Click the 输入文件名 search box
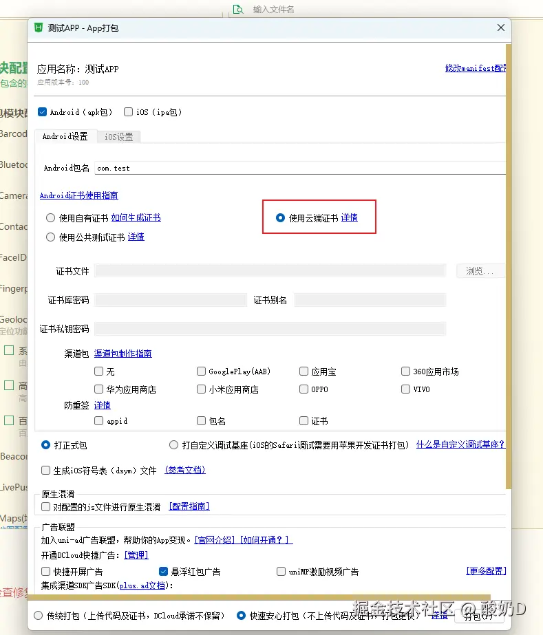The height and width of the screenshot is (635, 543). [273, 10]
